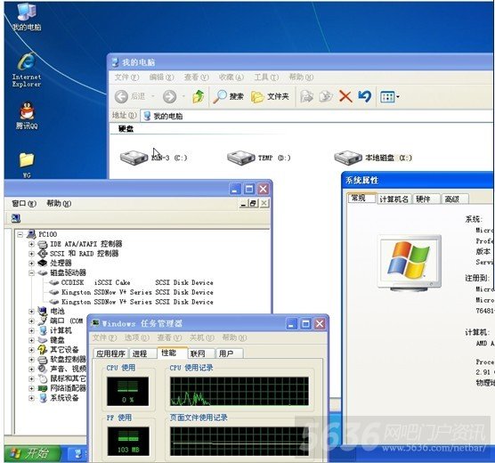The width and height of the screenshot is (495, 463).
Task: Open the 查看(V) menu in 我的电脑
Action: (x=197, y=77)
